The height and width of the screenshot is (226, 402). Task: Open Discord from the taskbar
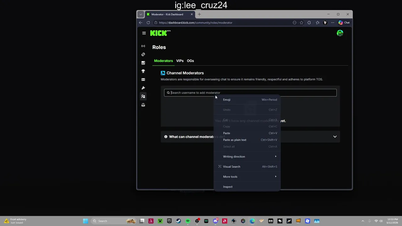pyautogui.click(x=215, y=221)
